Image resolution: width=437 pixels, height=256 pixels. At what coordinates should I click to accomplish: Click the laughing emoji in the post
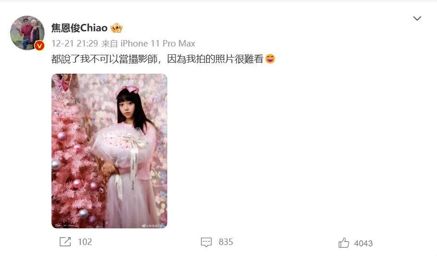(270, 58)
